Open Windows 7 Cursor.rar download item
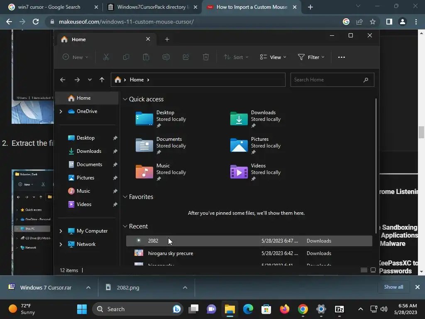 [x=45, y=287]
